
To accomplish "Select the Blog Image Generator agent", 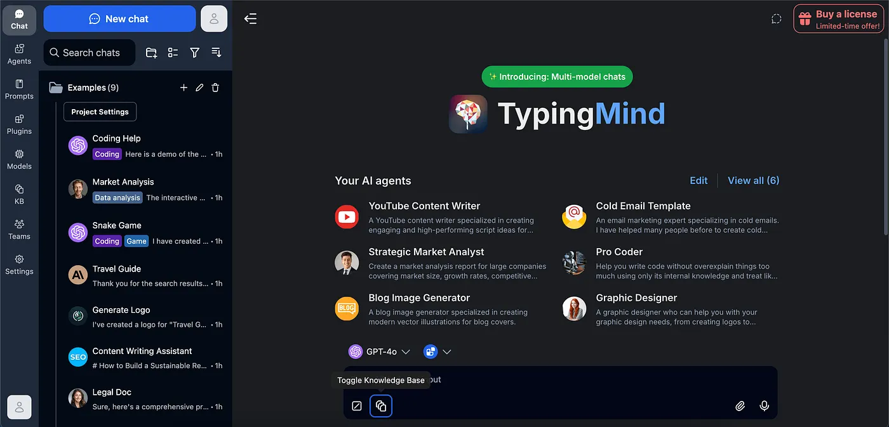I will [x=441, y=309].
